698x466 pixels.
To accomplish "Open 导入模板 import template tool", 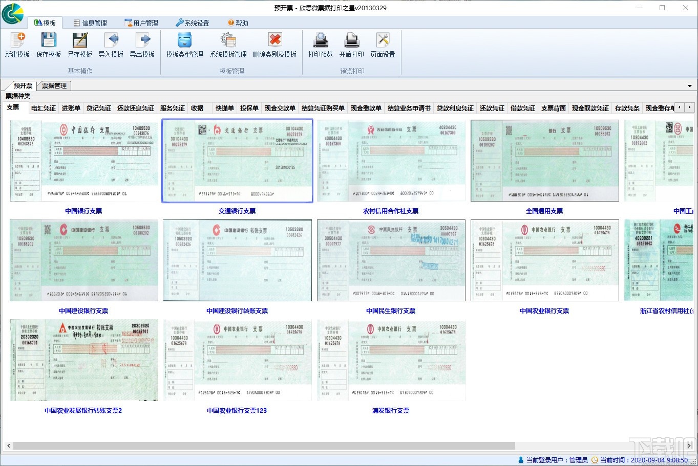I will pos(111,41).
